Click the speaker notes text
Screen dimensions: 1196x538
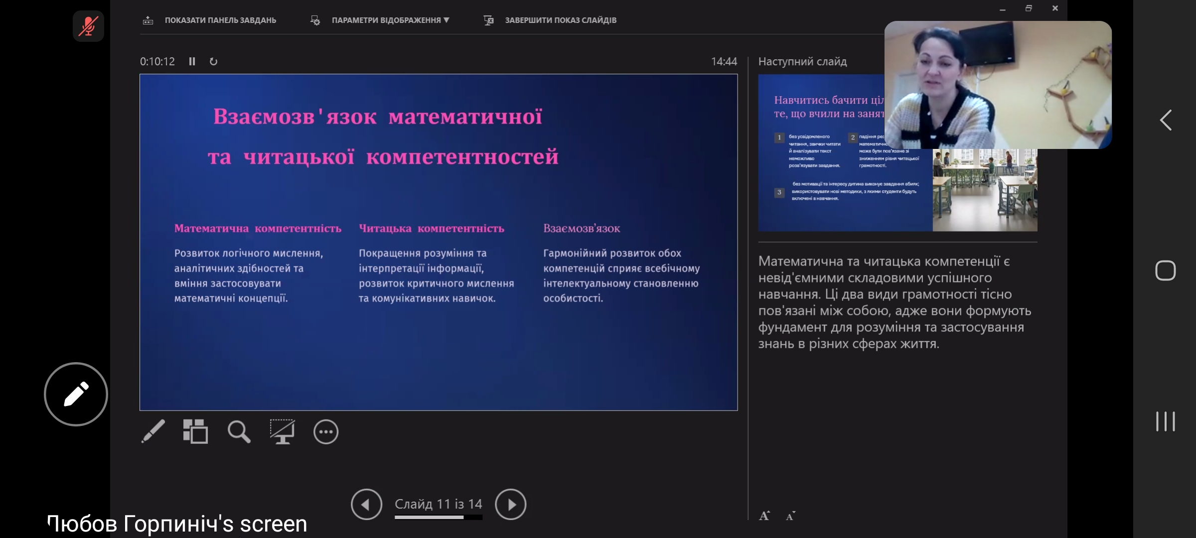point(895,302)
